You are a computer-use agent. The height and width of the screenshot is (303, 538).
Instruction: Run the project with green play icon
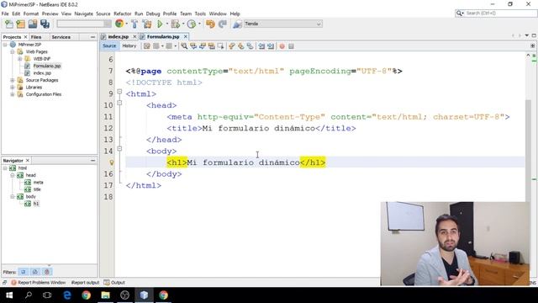(x=160, y=24)
